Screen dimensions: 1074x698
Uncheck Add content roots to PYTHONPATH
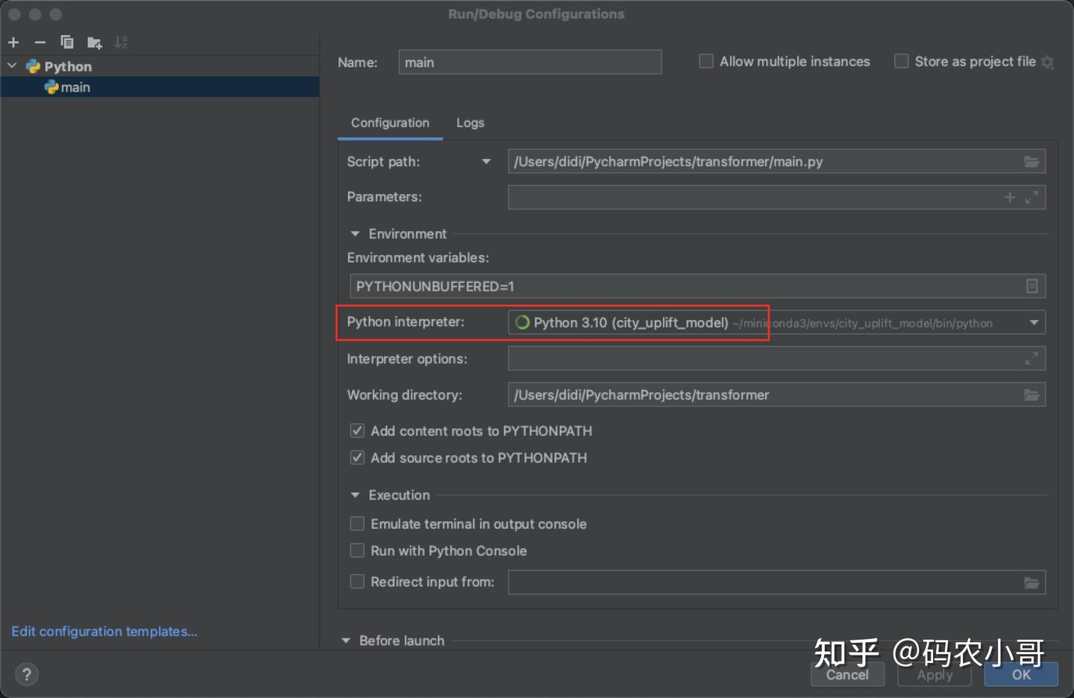357,431
